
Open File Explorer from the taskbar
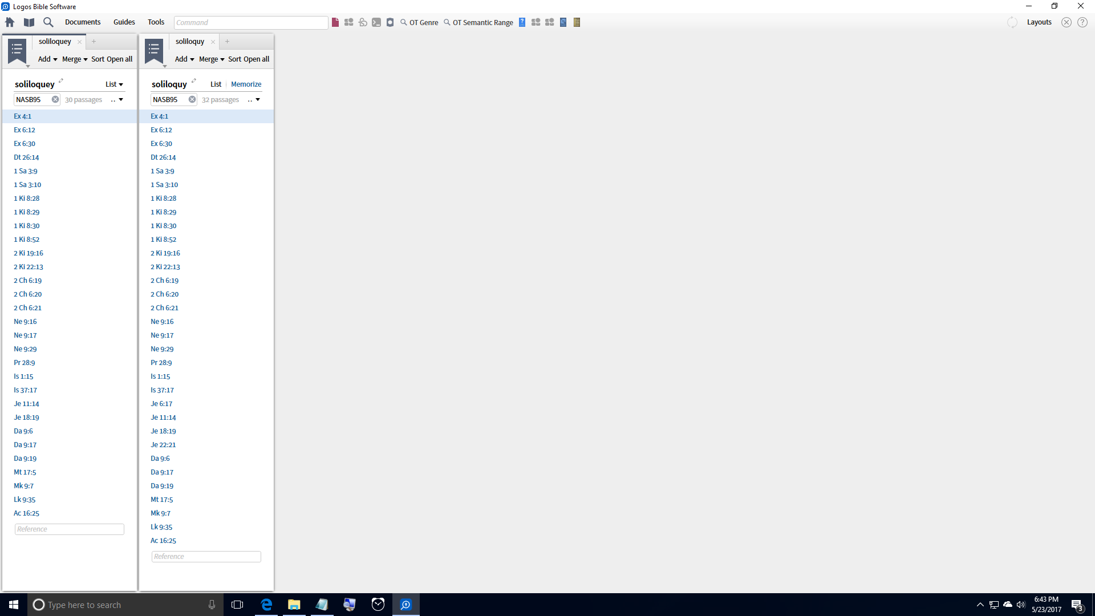click(294, 605)
